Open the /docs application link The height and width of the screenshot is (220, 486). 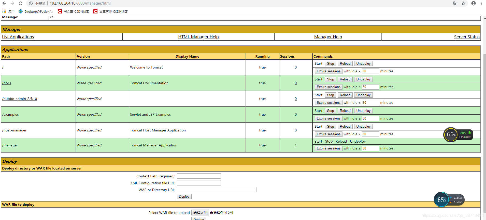7,83
